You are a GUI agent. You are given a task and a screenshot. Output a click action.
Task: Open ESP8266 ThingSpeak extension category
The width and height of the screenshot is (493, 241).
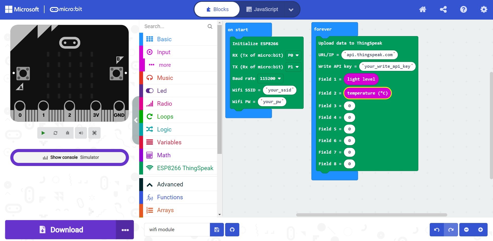pos(178,168)
